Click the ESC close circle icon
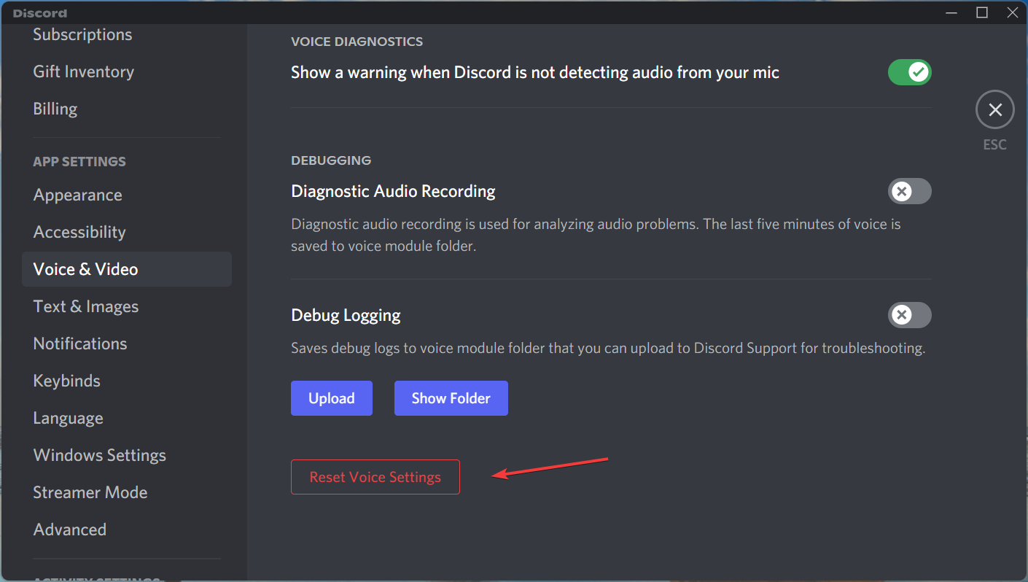This screenshot has width=1028, height=582. [x=995, y=109]
